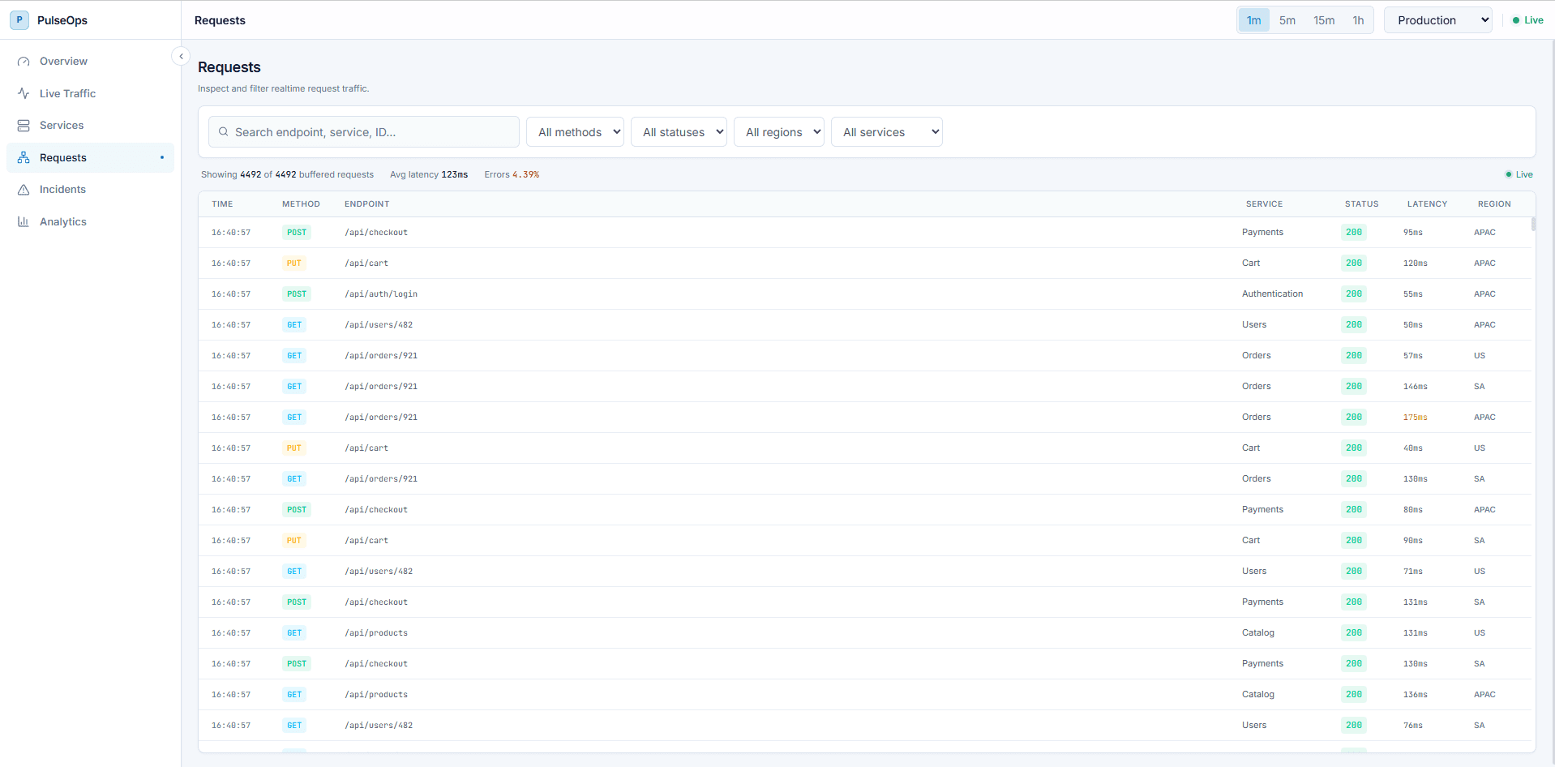Open the All statuses filter
This screenshot has height=767, width=1555.
(679, 132)
